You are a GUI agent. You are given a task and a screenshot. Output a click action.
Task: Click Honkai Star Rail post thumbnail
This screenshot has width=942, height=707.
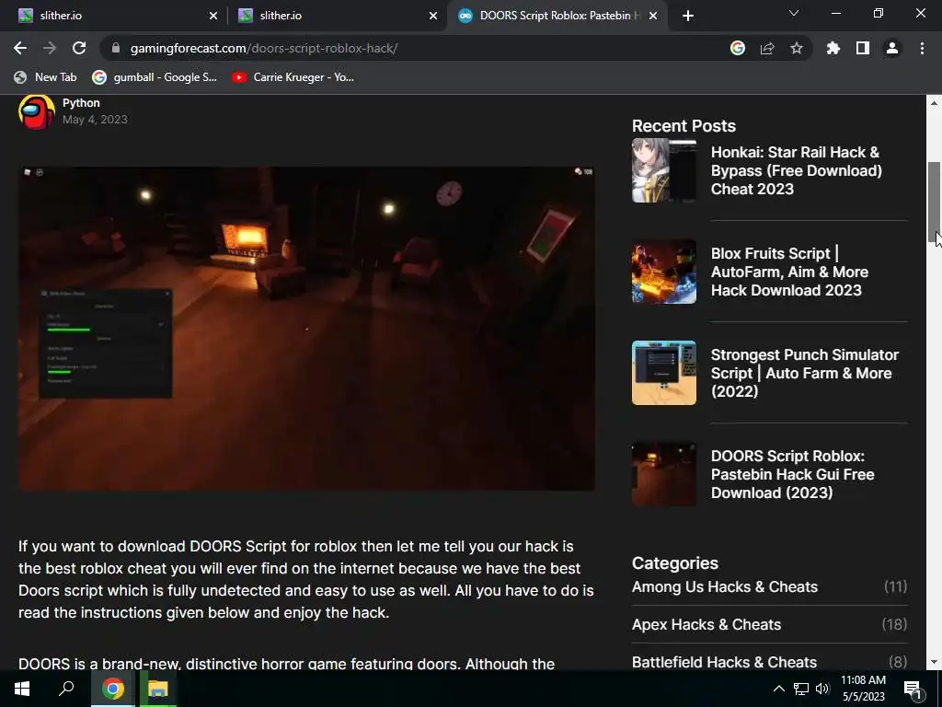click(664, 170)
